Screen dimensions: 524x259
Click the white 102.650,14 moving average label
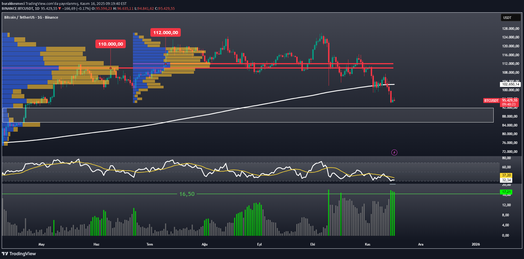point(511,84)
